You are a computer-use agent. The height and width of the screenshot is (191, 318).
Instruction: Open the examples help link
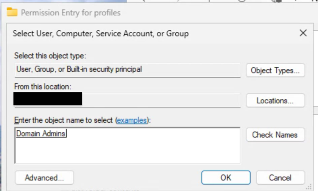pyautogui.click(x=131, y=120)
